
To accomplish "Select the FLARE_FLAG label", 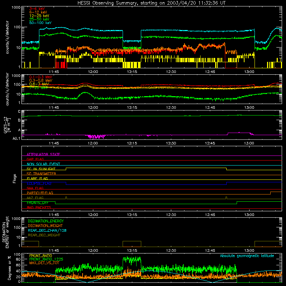I will [x=37, y=178].
